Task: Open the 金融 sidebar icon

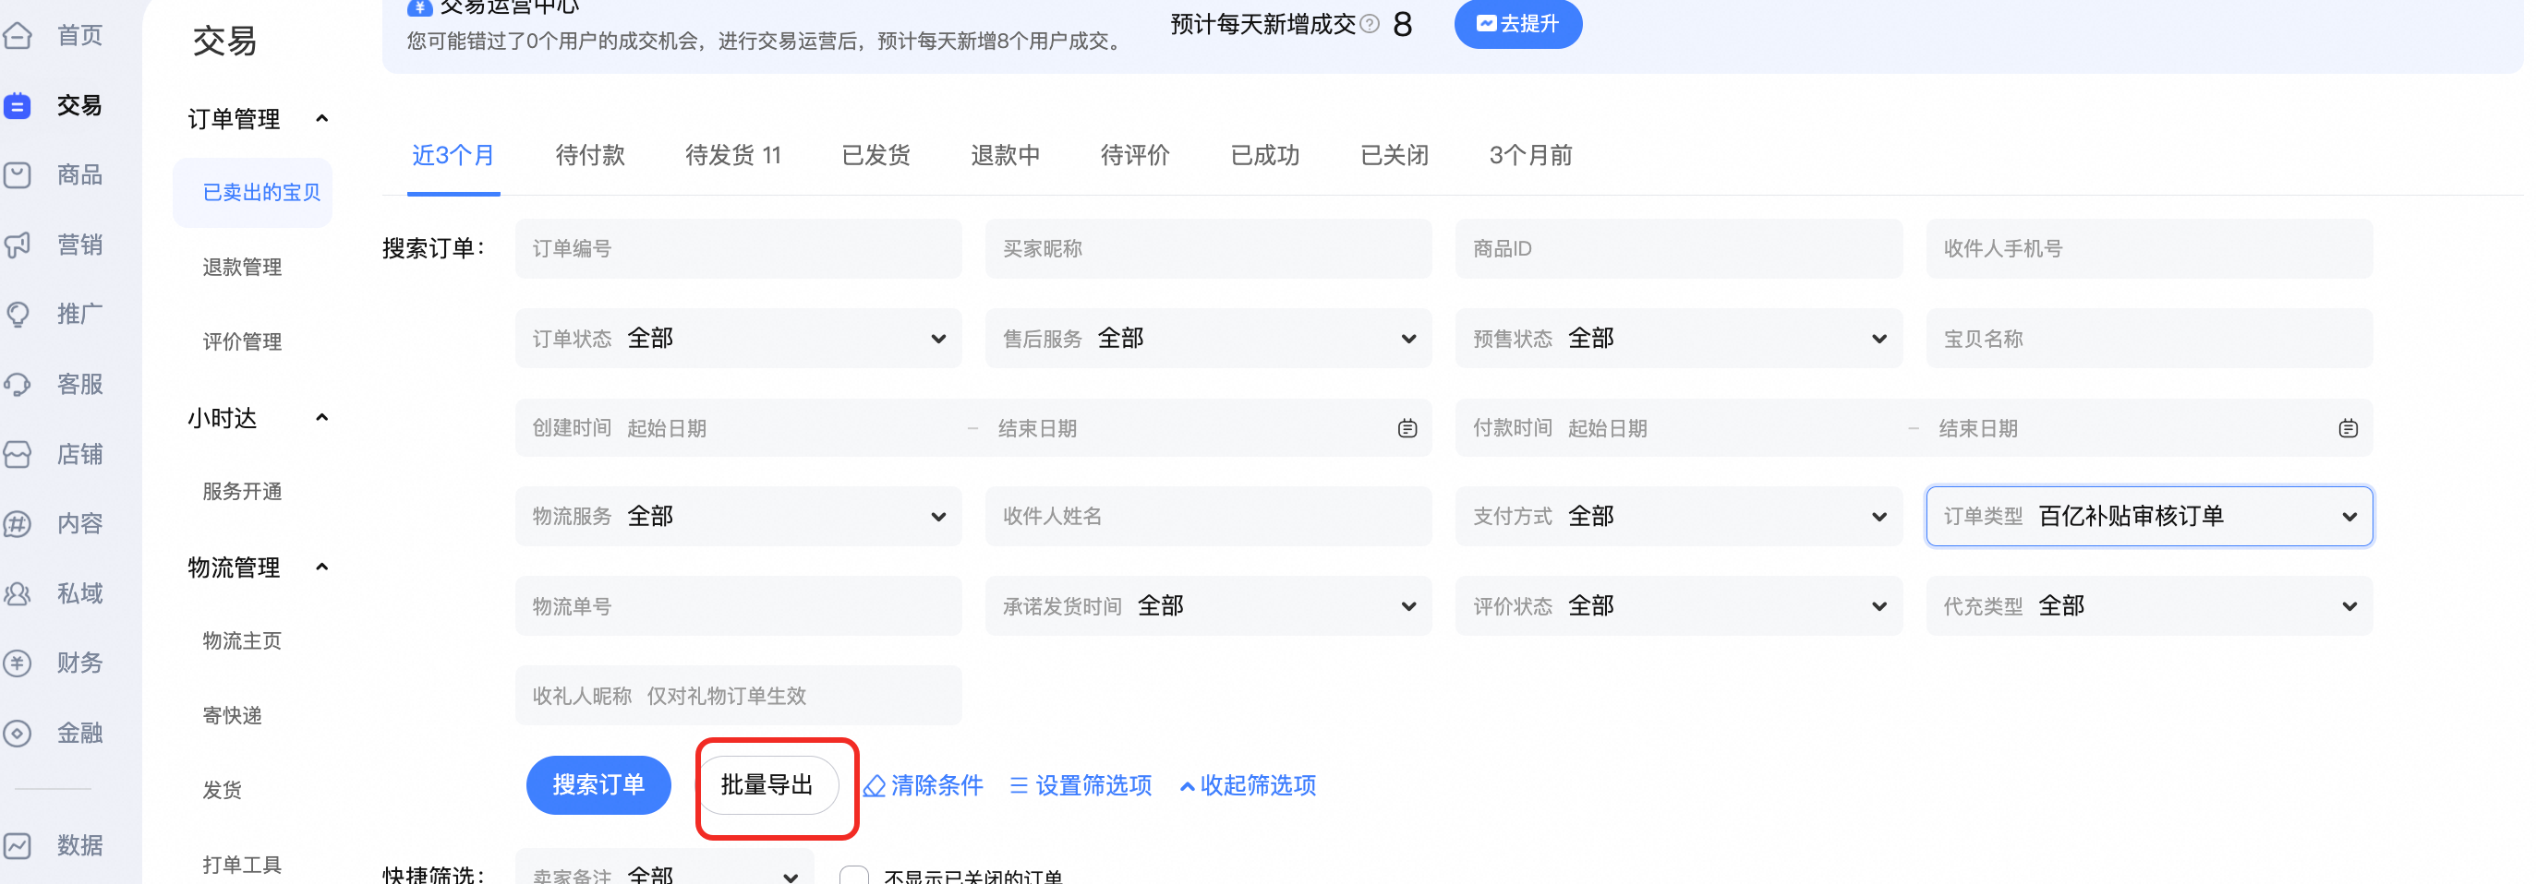Action: pyautogui.click(x=18, y=734)
